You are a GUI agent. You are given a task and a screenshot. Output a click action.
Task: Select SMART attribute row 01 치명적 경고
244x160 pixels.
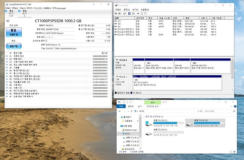58,56
